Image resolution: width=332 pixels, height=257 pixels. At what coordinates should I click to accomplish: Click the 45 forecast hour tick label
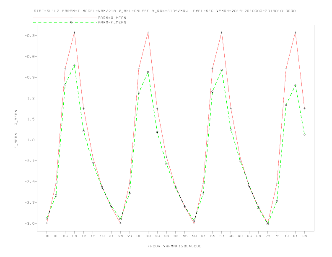click(185, 236)
